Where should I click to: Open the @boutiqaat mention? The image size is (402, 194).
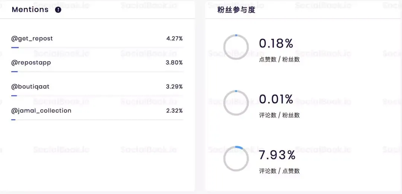pos(30,87)
